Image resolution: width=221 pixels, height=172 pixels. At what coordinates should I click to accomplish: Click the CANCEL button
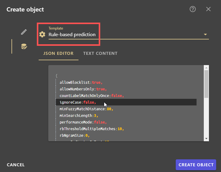(x=16, y=165)
